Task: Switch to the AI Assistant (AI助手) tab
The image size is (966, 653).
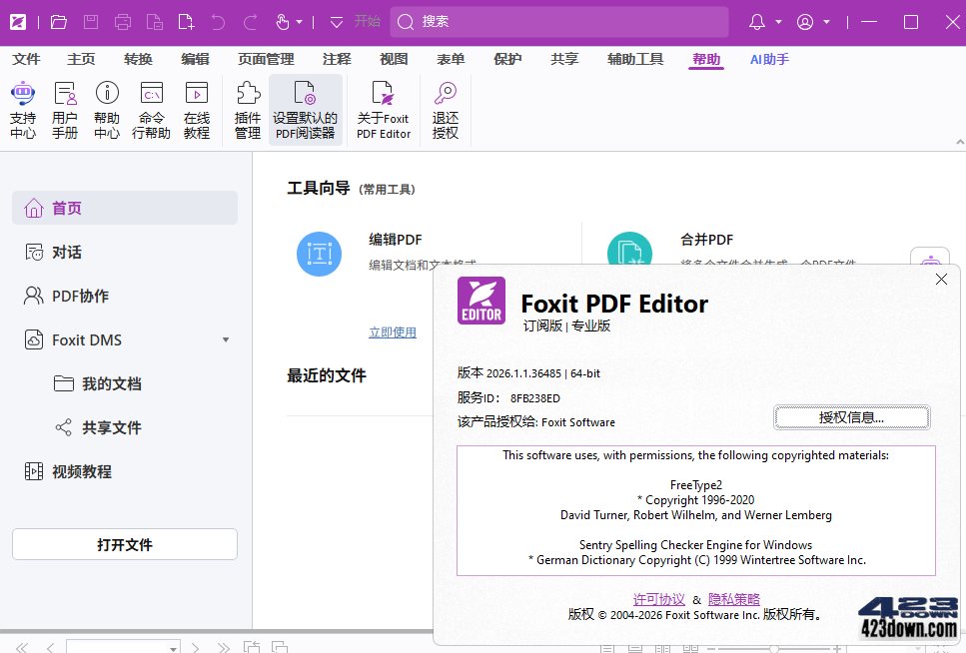Action: pyautogui.click(x=769, y=59)
